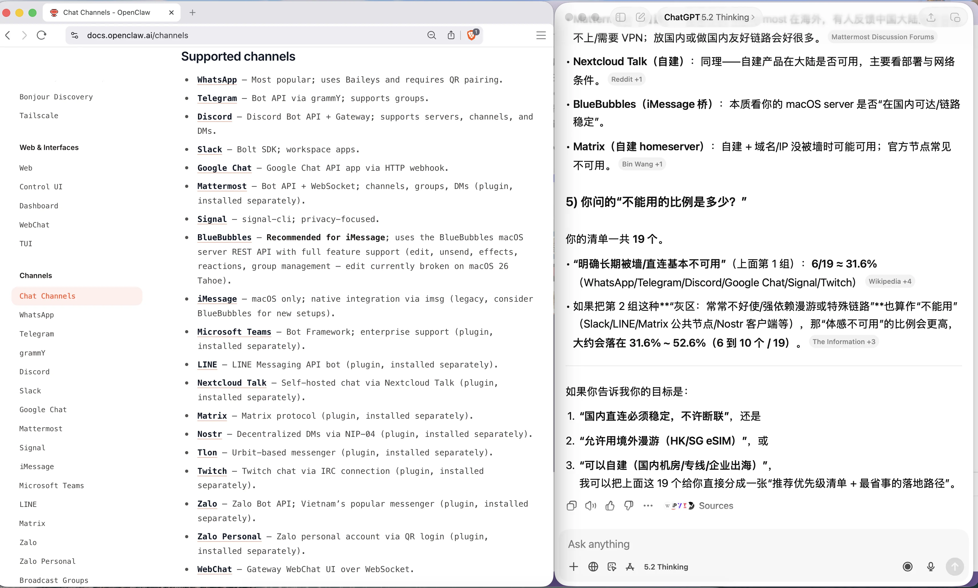Attach a file using the plus icon
The image size is (978, 588).
[x=573, y=567]
